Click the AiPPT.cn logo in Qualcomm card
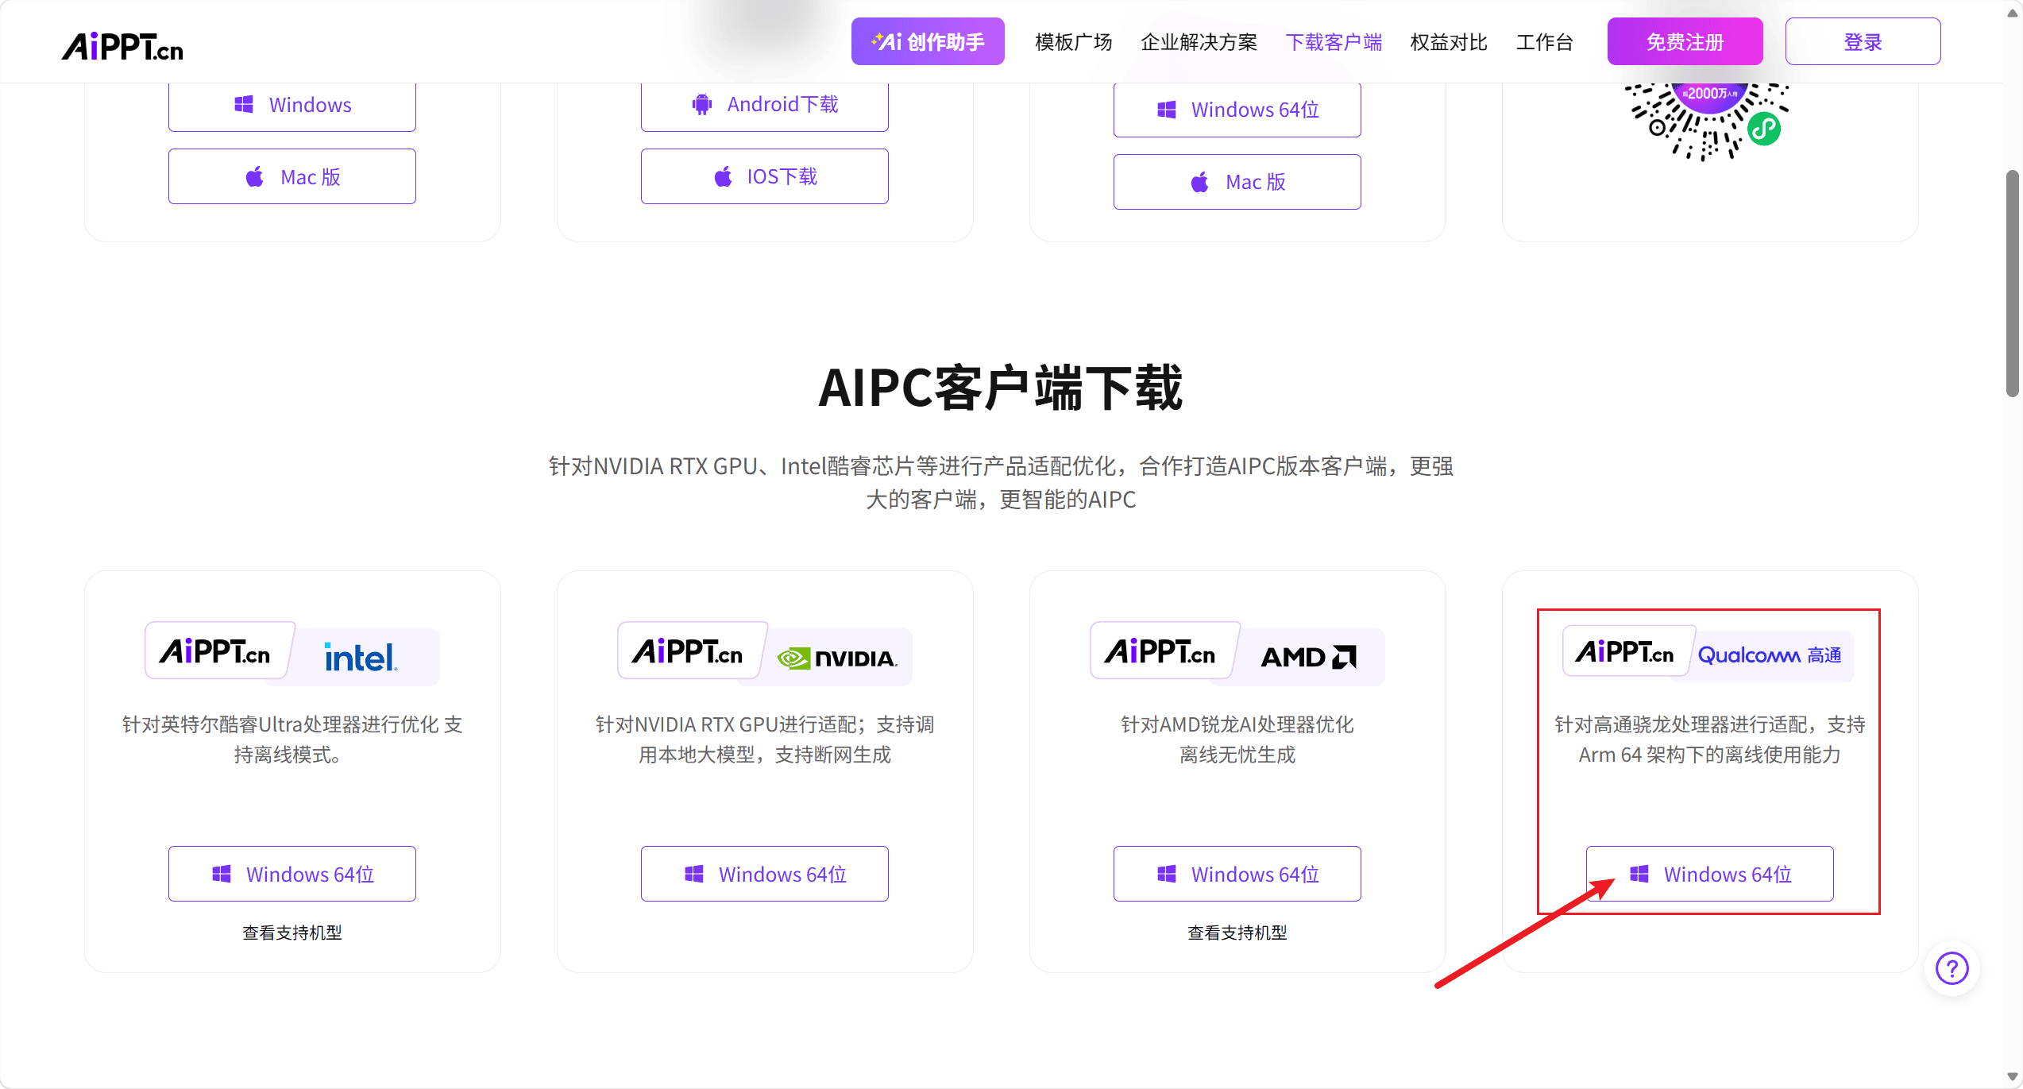The width and height of the screenshot is (2023, 1089). 1625,652
